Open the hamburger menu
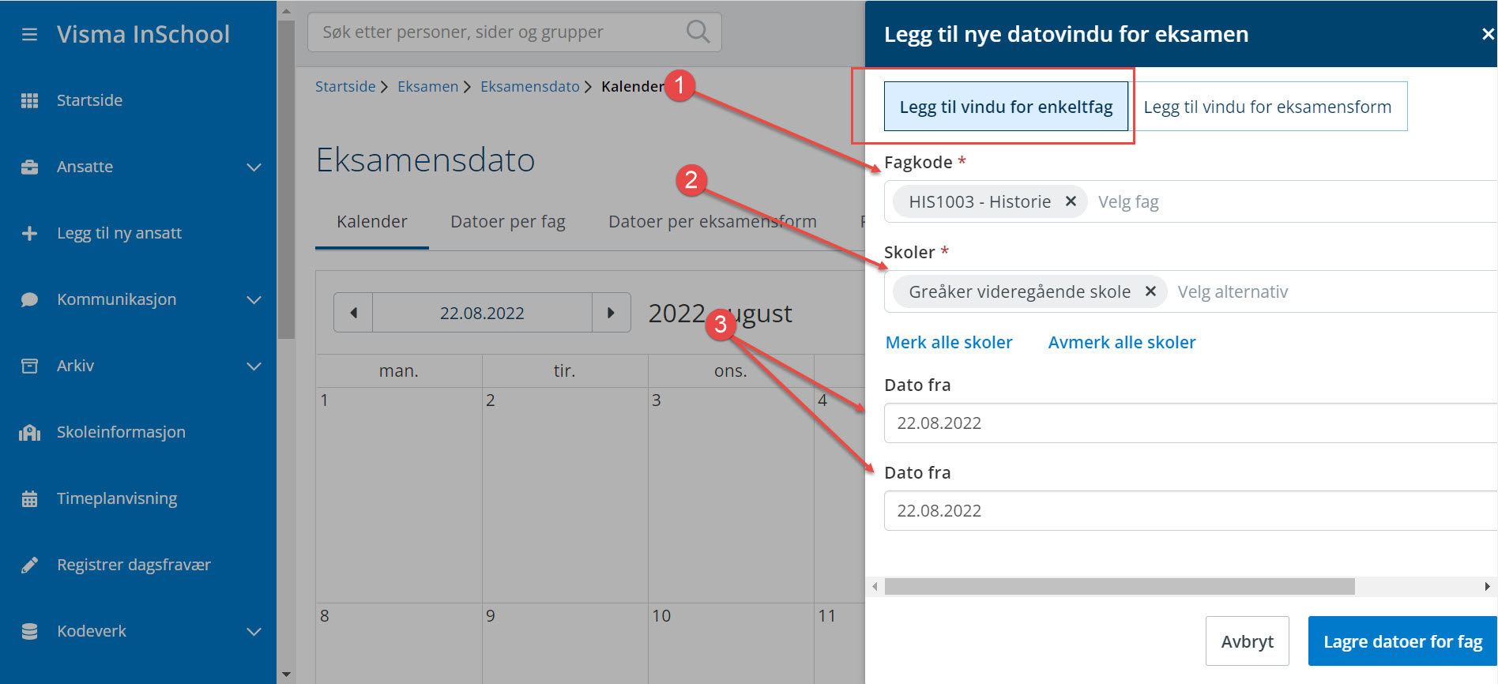Screen dimensions: 1498x684 29,35
